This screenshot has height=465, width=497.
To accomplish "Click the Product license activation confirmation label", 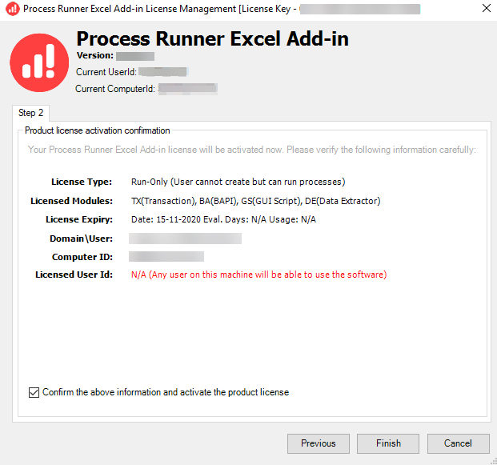I will (x=97, y=130).
